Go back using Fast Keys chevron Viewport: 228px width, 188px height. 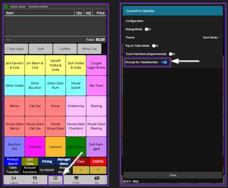[x=7, y=49]
